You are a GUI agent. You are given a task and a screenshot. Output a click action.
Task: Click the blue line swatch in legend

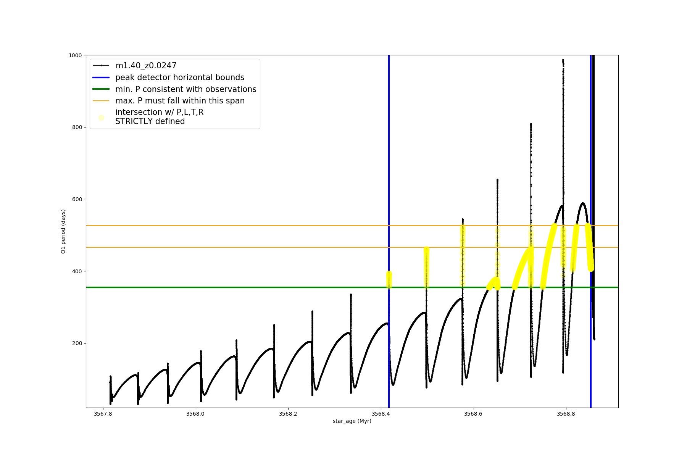[101, 77]
